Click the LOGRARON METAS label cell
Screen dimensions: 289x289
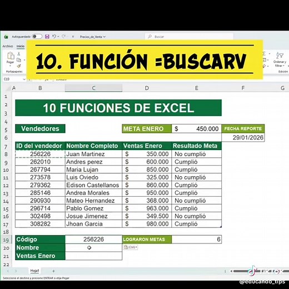[147, 240]
